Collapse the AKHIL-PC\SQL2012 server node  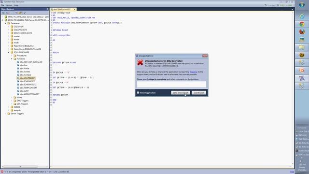point(2,20)
